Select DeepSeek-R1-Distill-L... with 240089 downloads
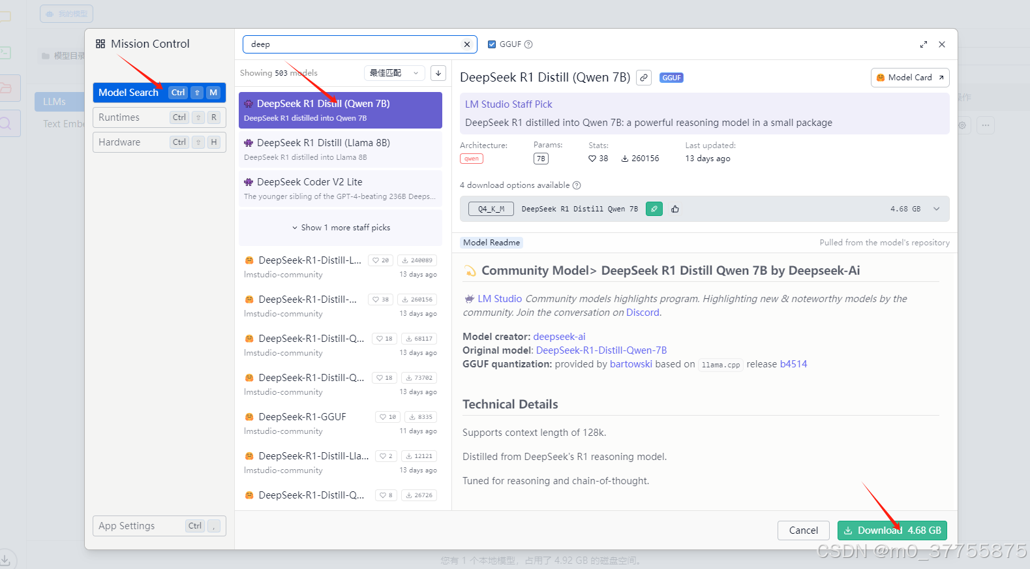The width and height of the screenshot is (1030, 569). point(341,267)
